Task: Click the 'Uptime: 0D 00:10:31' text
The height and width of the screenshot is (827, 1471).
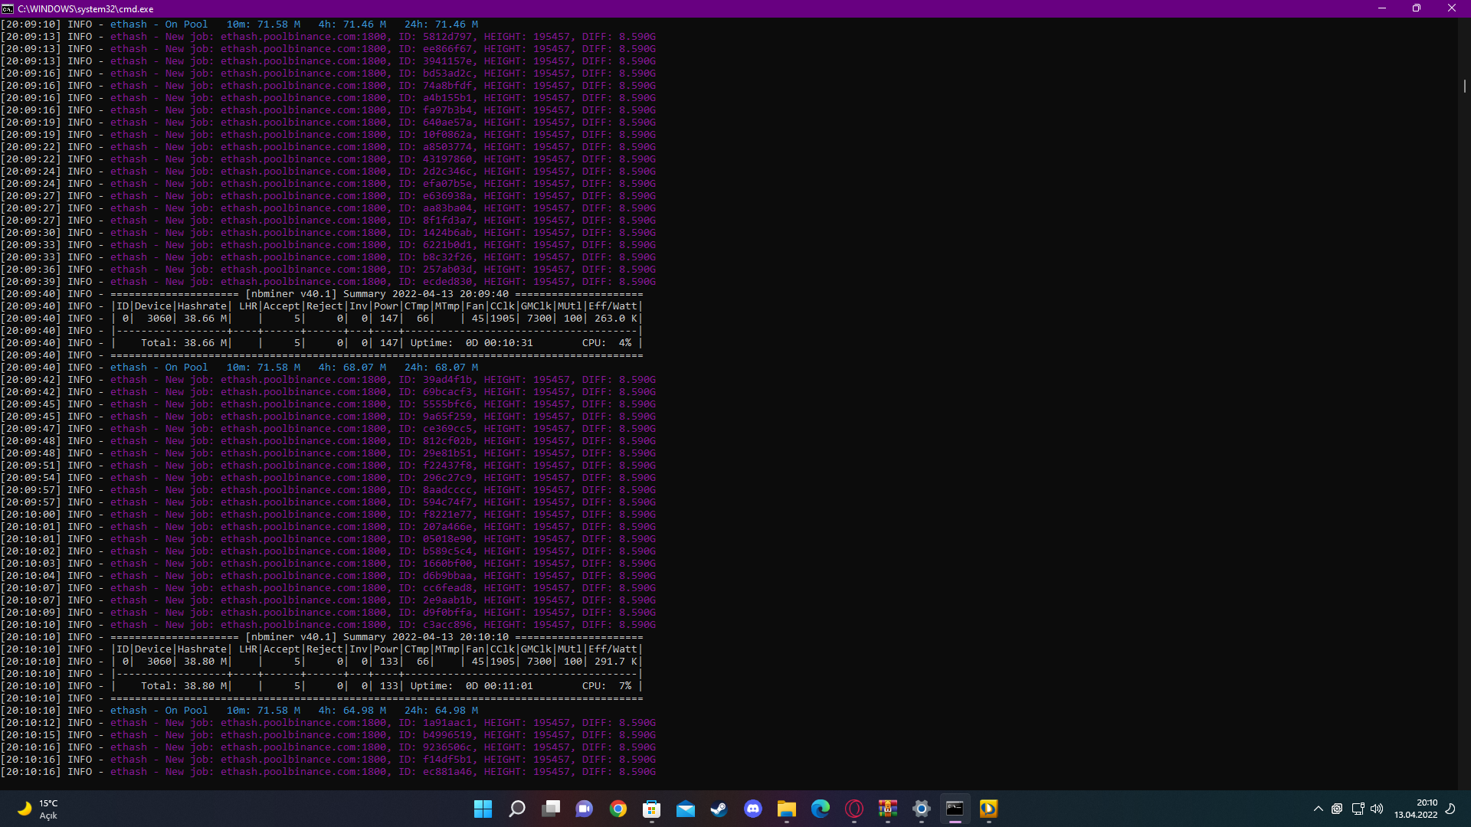Action: pyautogui.click(x=471, y=343)
